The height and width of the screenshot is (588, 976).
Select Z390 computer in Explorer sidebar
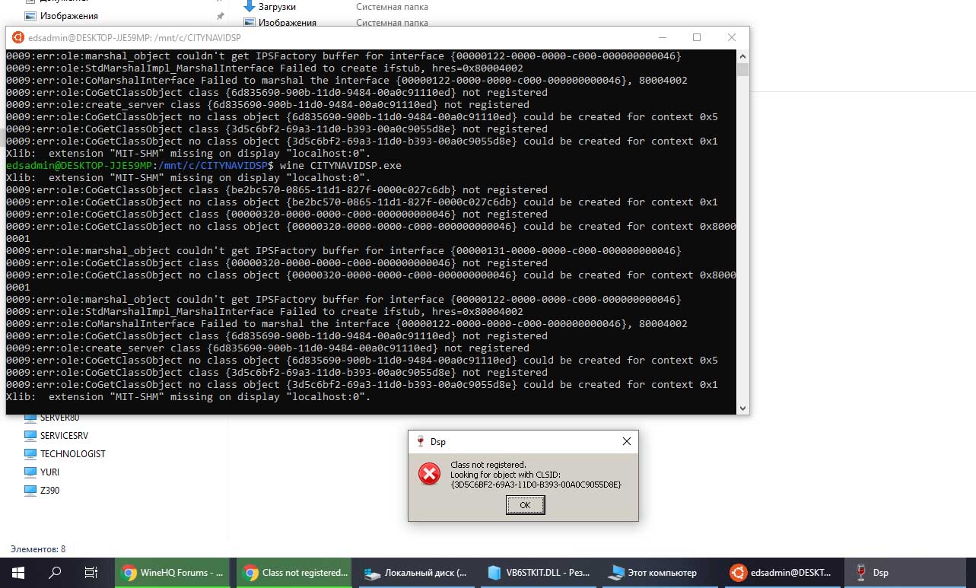49,491
